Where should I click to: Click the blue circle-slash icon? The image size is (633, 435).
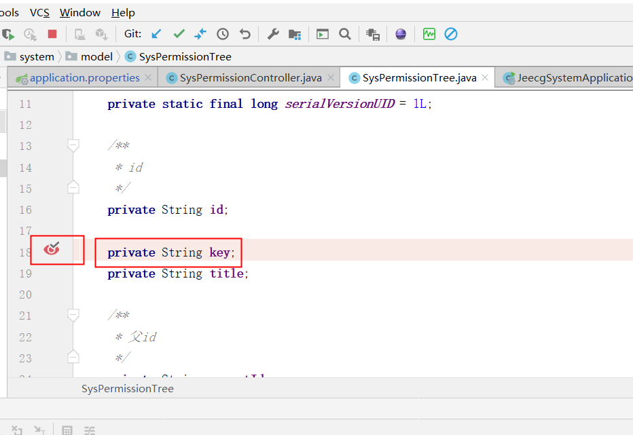point(451,34)
